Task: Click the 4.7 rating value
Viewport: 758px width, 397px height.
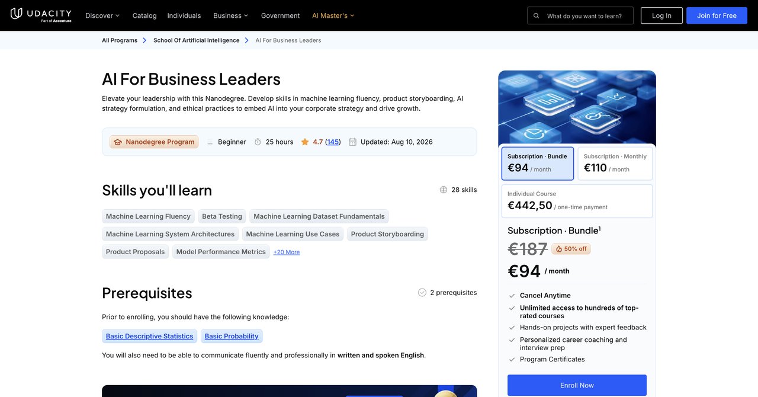Action: (x=318, y=142)
